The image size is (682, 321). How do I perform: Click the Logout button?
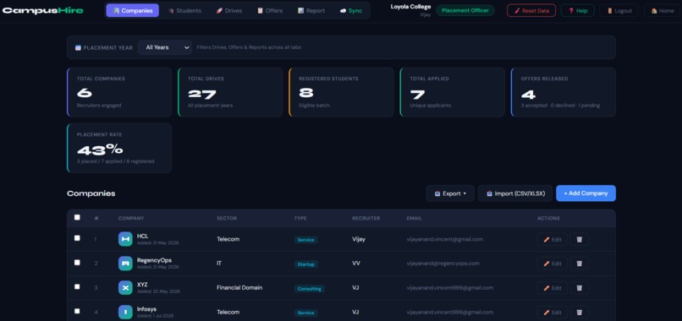pyautogui.click(x=619, y=10)
